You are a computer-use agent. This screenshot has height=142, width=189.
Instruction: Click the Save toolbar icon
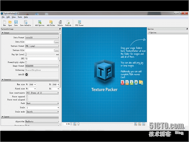click(16, 23)
